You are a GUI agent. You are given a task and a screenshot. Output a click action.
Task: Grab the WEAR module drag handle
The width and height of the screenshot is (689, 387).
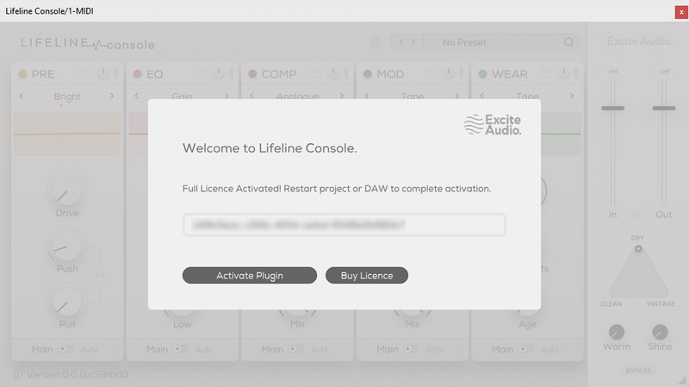(576, 73)
